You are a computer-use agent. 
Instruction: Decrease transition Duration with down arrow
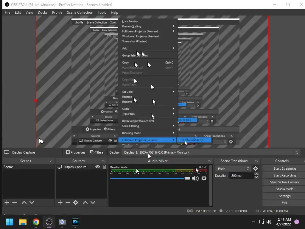pyautogui.click(x=256, y=177)
